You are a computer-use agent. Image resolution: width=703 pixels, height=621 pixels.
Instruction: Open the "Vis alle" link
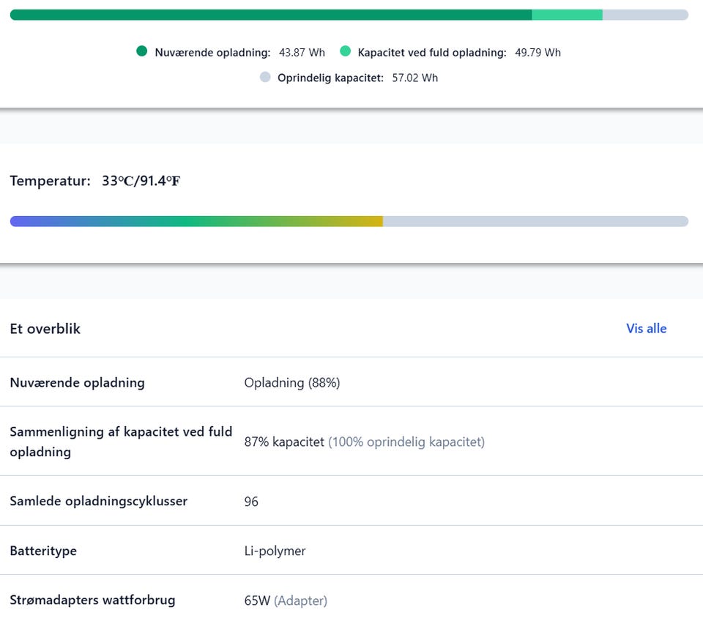pos(646,328)
